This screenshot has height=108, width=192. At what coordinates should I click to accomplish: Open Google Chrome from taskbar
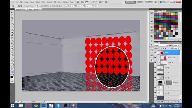(x=36, y=106)
